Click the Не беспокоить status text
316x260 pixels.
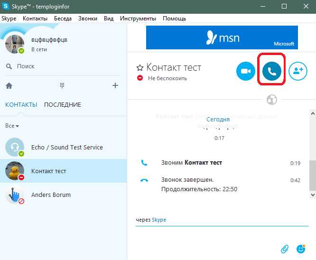click(x=167, y=78)
